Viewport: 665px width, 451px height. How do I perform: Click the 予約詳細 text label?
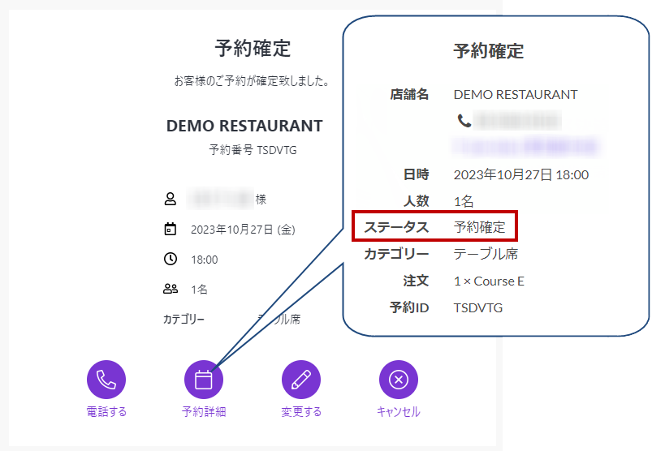204,412
